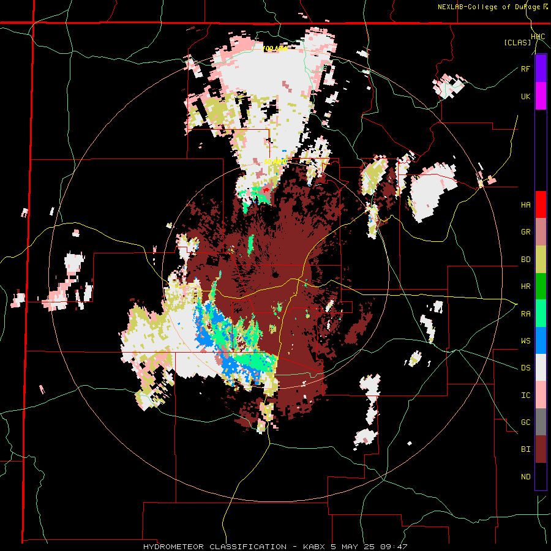
Task: Click the [CLAS] legend heading
Action: click(517, 42)
